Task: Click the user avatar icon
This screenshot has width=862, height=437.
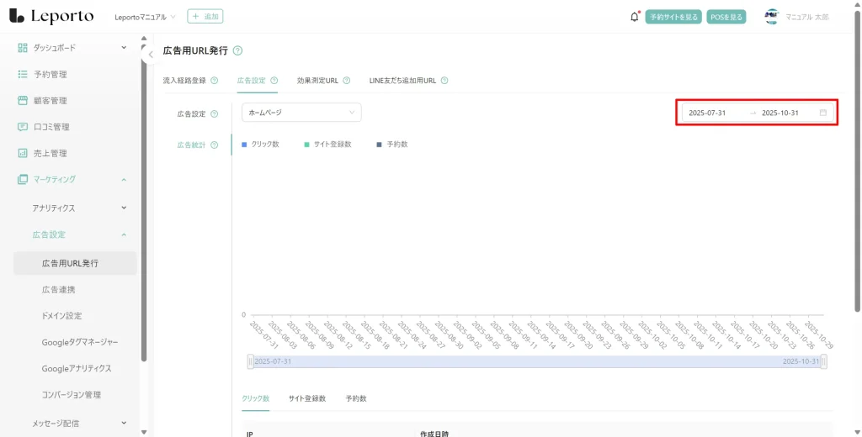Action: point(771,17)
